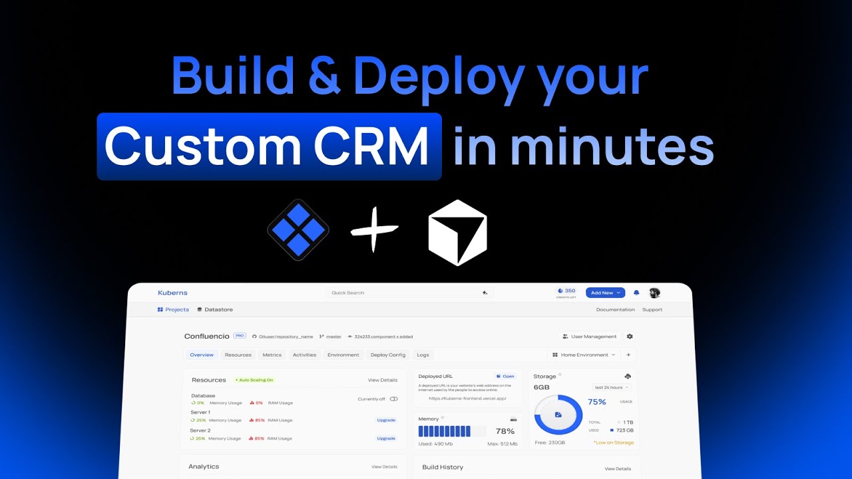Upgrade Server 1
This screenshot has height=479, width=852.
pos(386,420)
